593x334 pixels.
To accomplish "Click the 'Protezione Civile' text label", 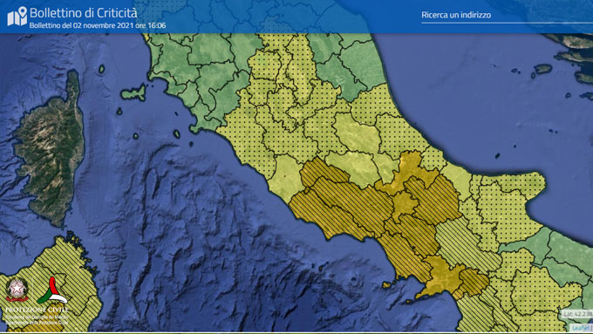I will (x=37, y=310).
